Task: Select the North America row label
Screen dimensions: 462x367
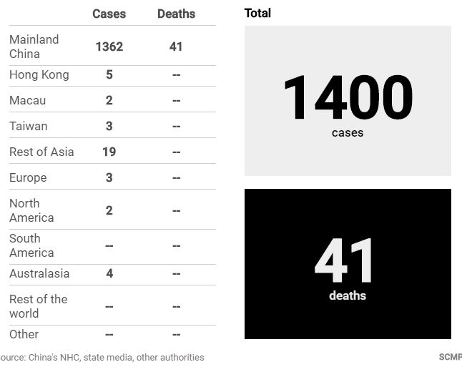Action: pyautogui.click(x=31, y=210)
